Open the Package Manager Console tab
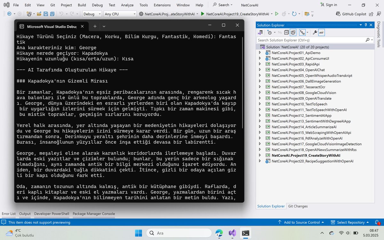Image resolution: width=384 pixels, height=240 pixels. [94, 214]
